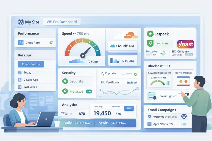Toggle the green switch beside Protected
The height and width of the screenshot is (141, 212).
[89, 92]
